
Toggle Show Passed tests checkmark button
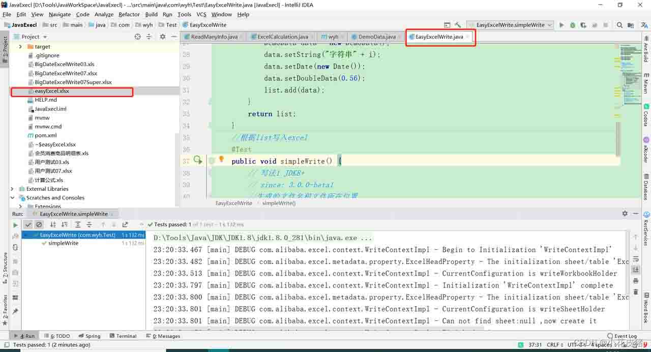pyautogui.click(x=28, y=224)
